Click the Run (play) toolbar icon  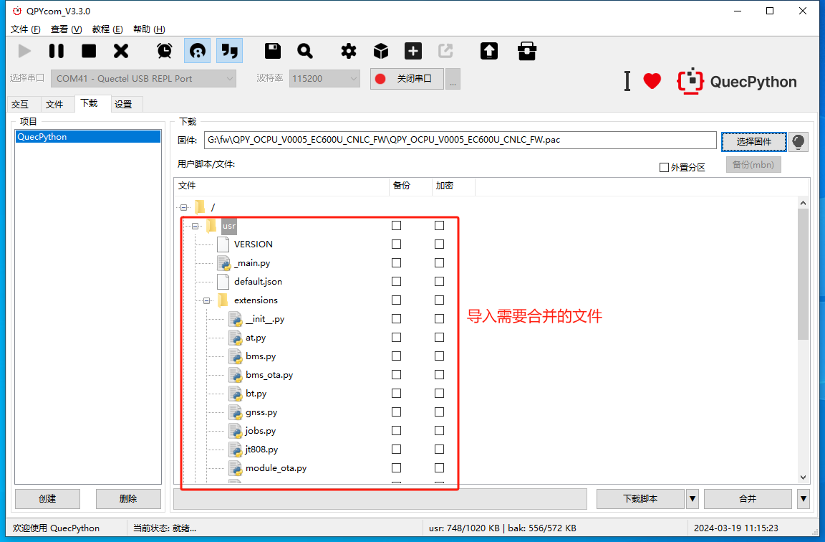(24, 51)
